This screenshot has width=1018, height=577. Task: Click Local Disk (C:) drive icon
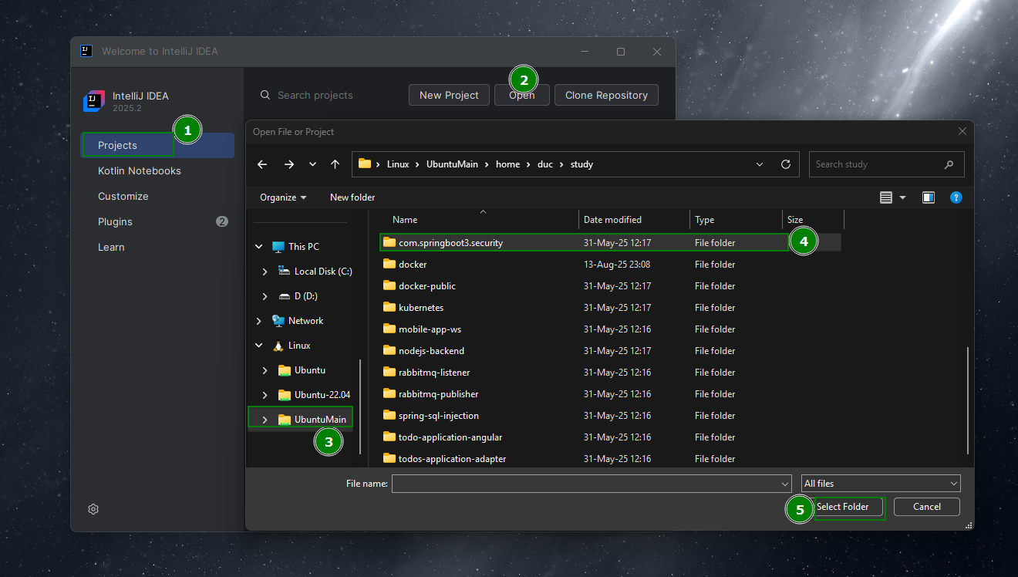(x=285, y=272)
